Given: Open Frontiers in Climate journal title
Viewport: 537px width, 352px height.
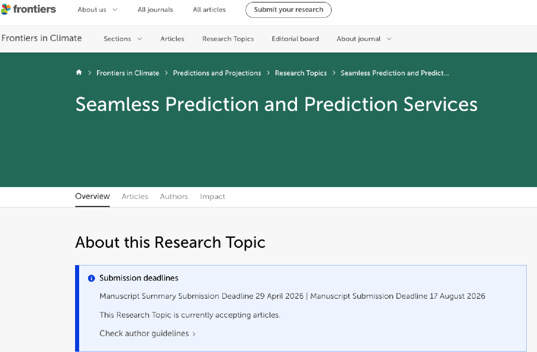Looking at the screenshot, I should 42,38.
